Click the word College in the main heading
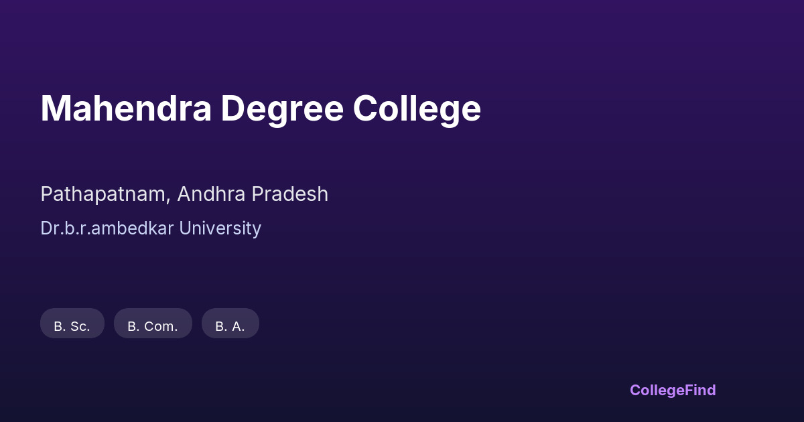 [417, 110]
